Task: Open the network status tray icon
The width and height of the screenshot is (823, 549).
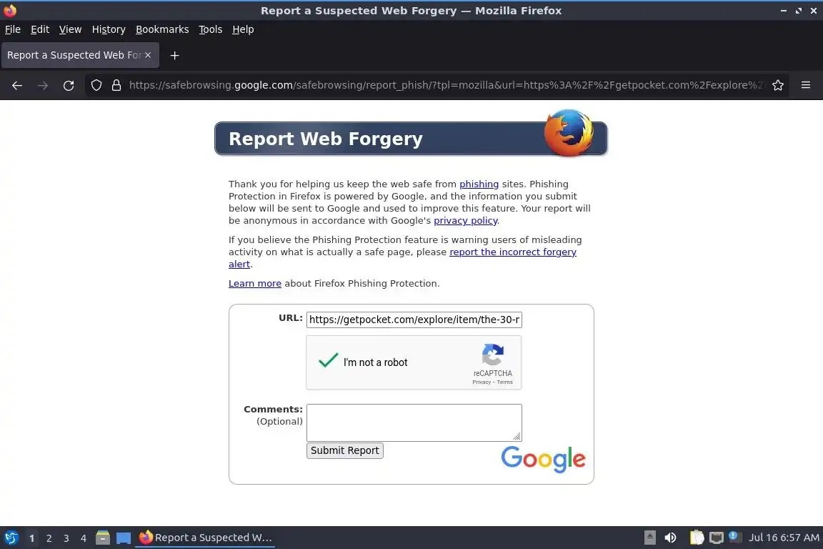Action: (716, 538)
